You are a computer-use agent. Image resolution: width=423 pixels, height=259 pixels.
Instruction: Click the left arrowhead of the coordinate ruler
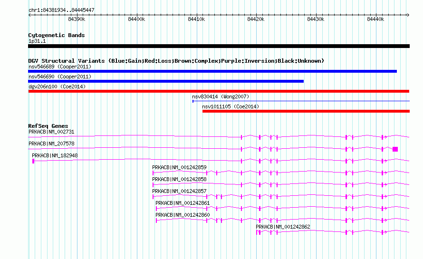(x=29, y=15)
